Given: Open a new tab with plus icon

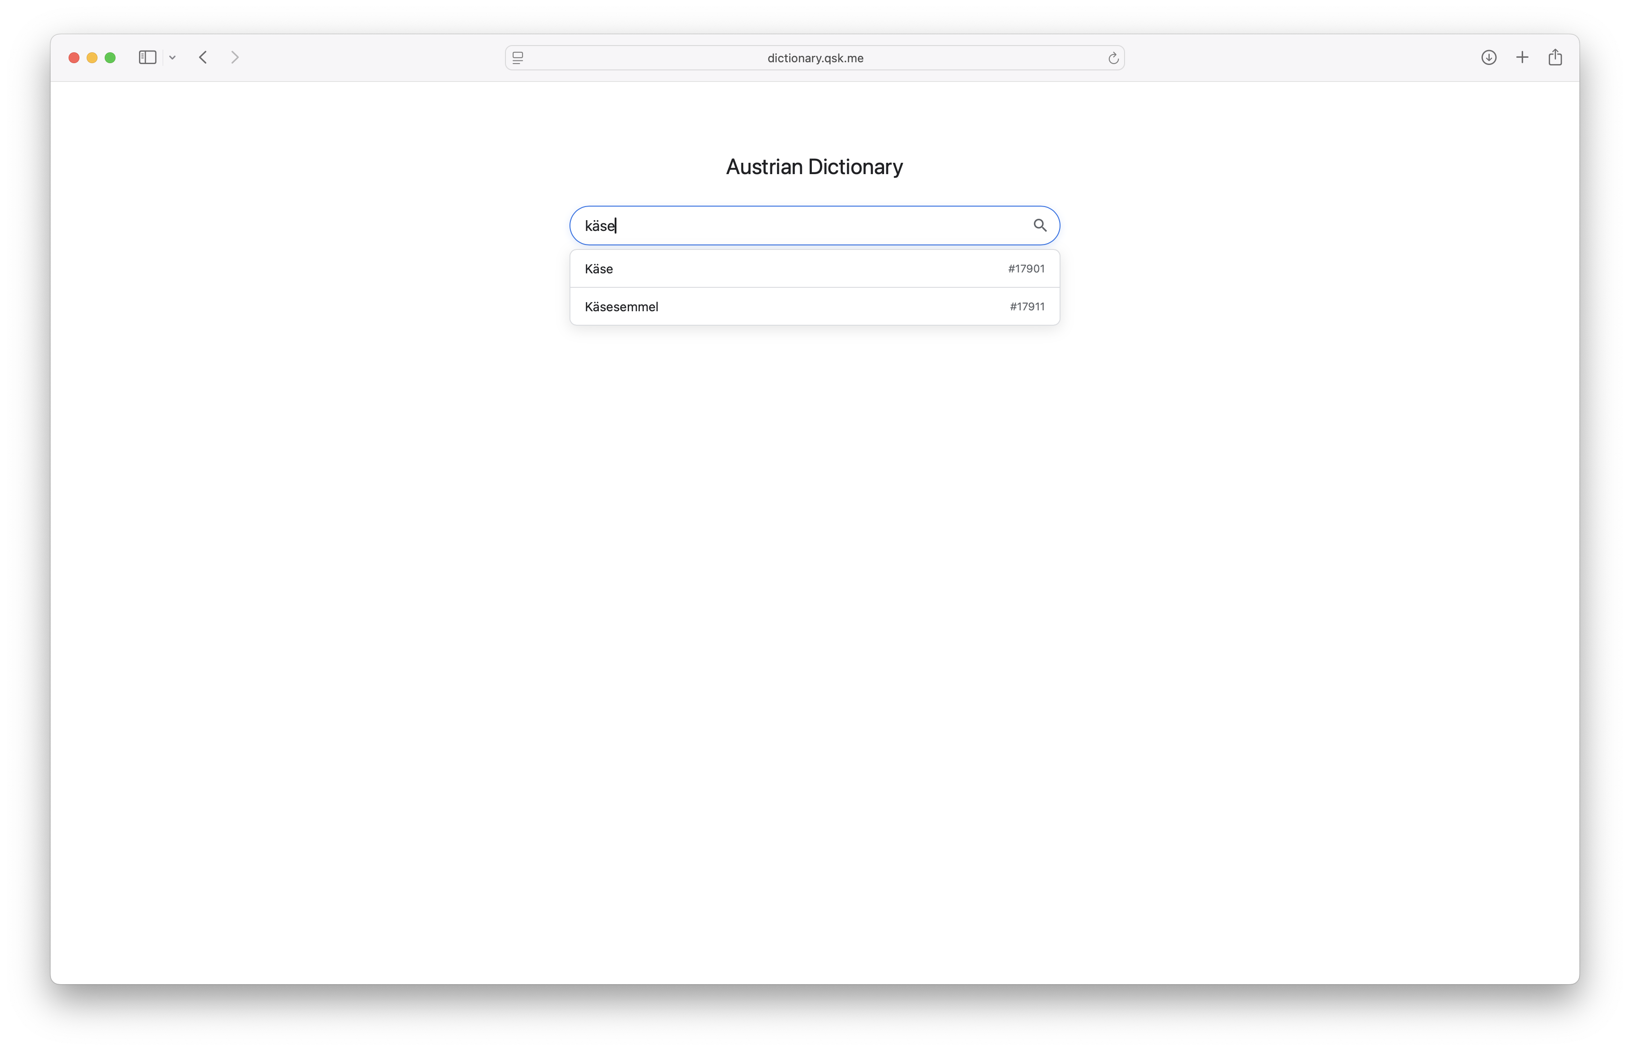Looking at the screenshot, I should coord(1522,57).
